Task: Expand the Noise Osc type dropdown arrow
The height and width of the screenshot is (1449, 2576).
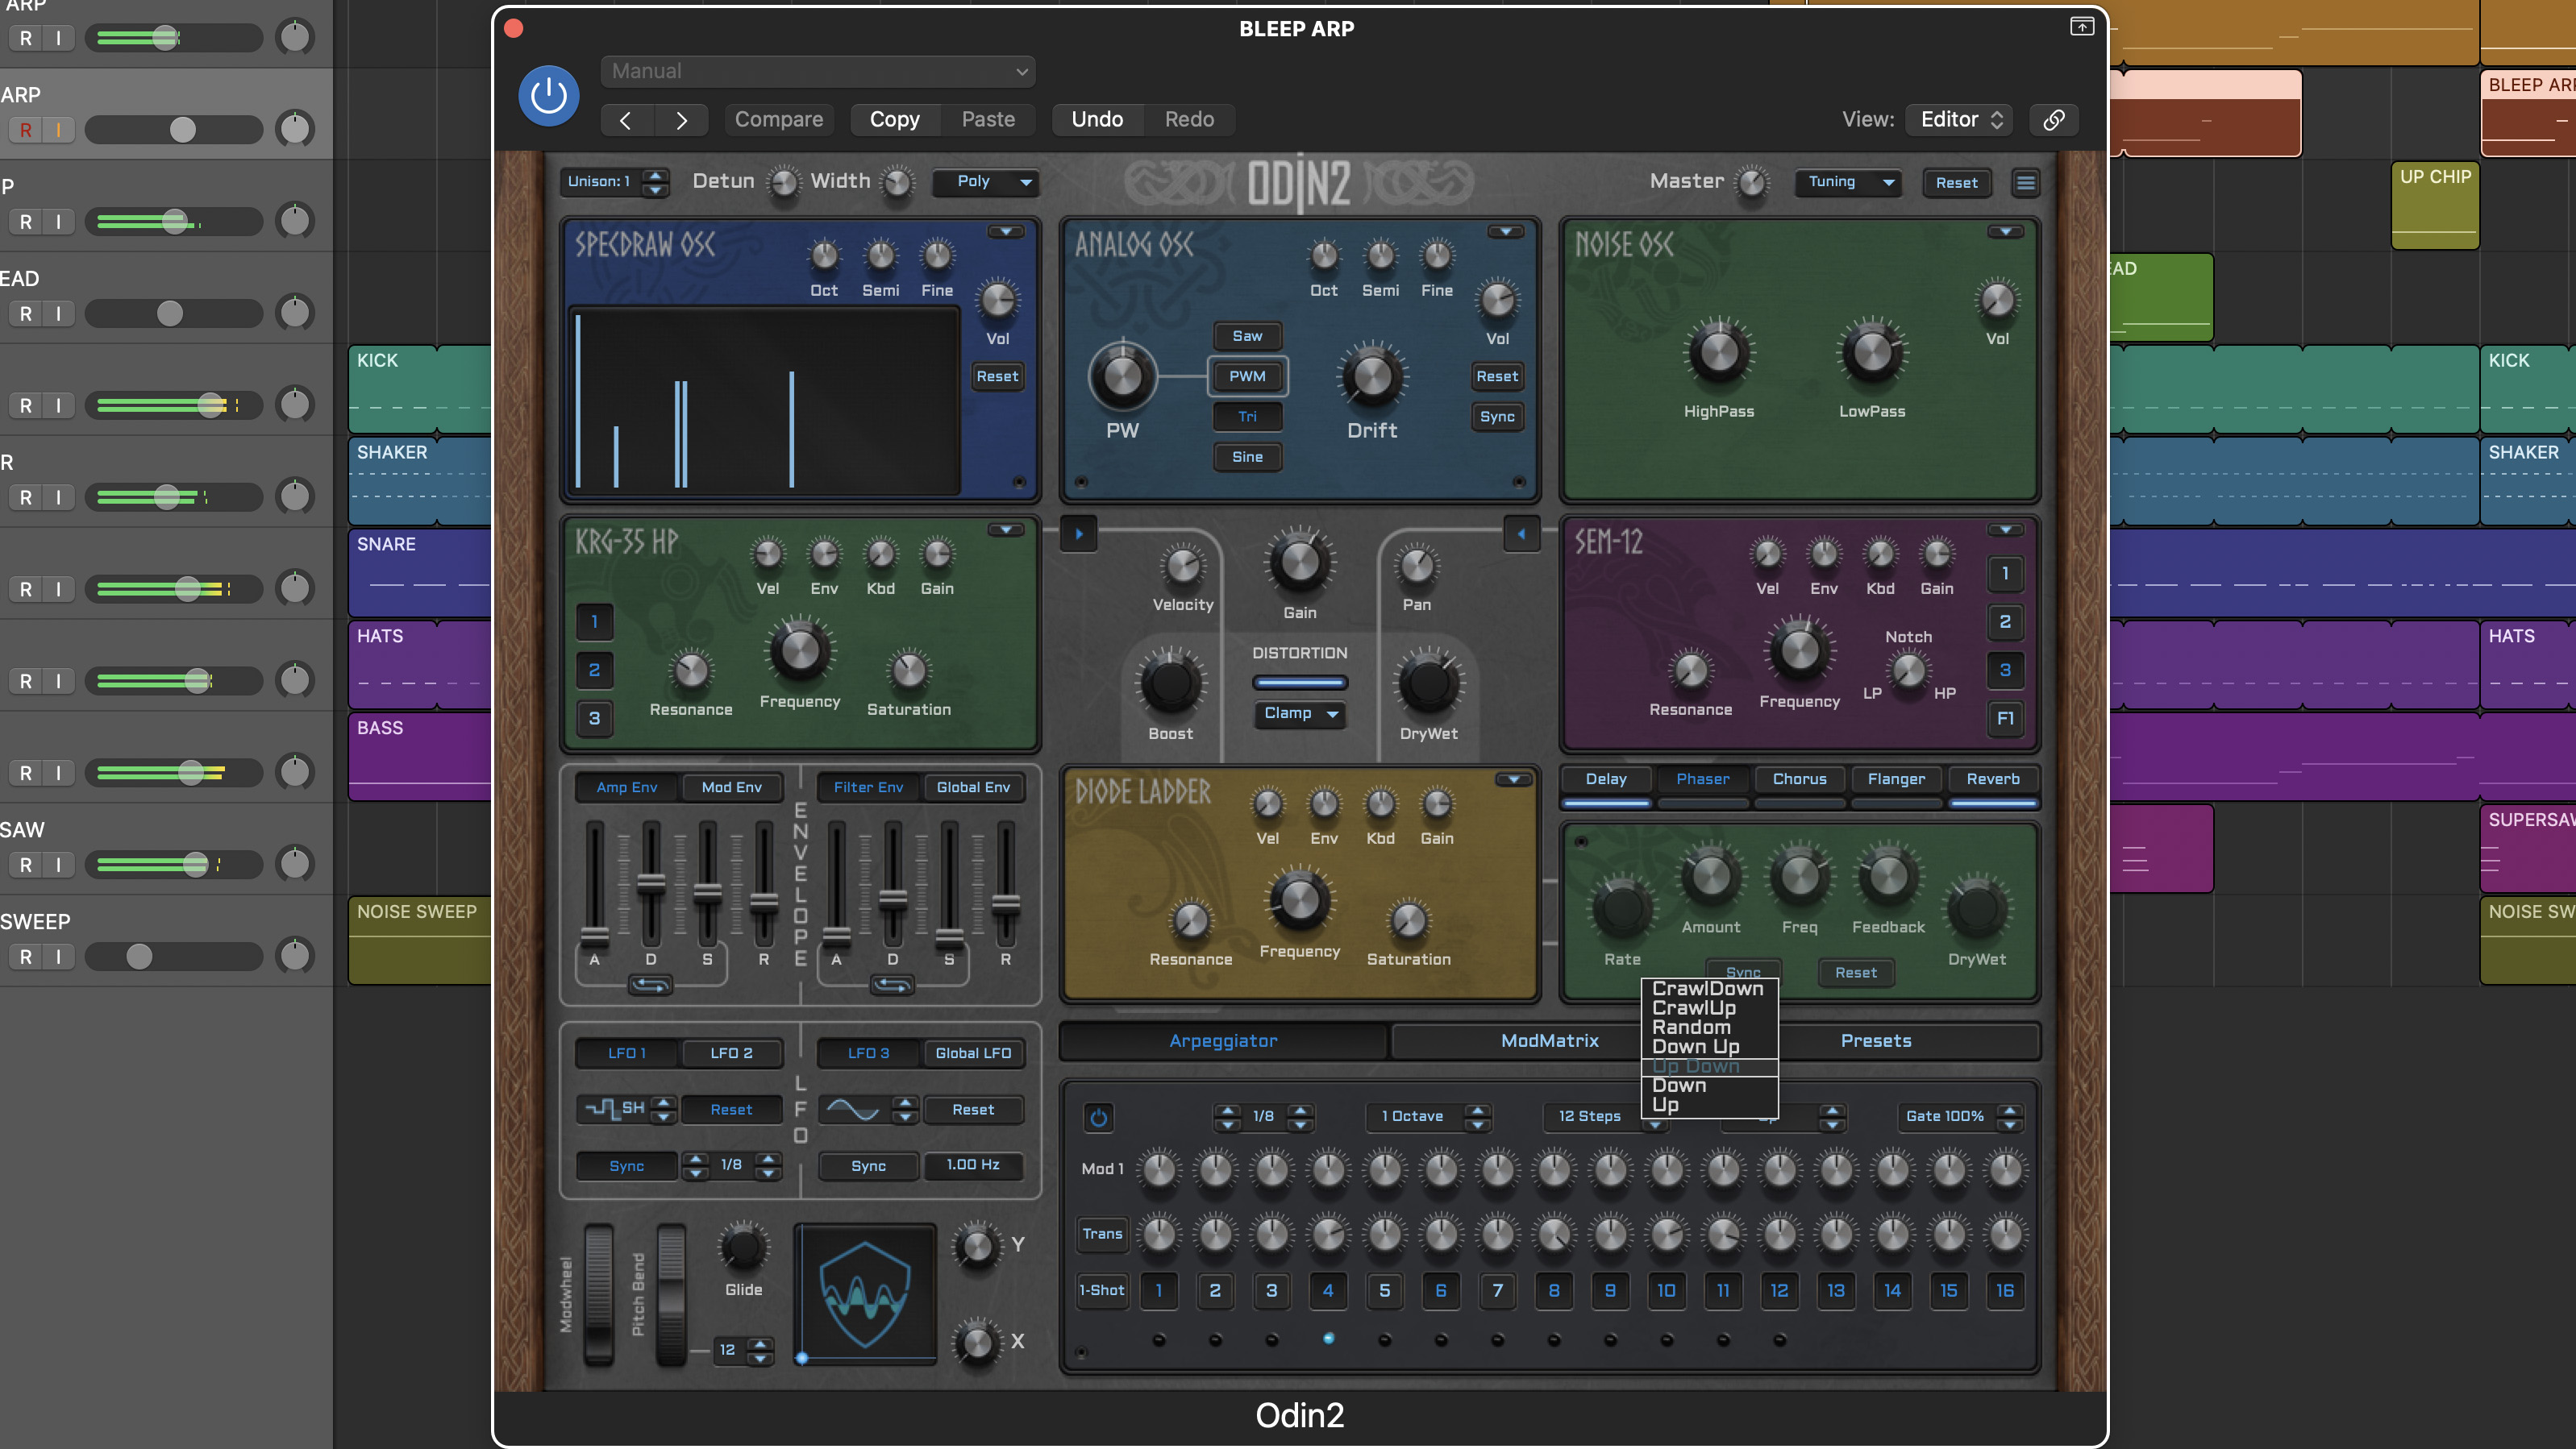Action: click(2005, 232)
